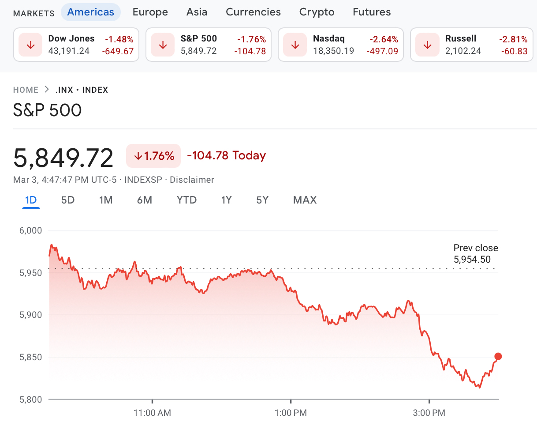Click the Russell down arrow icon
Image resolution: width=537 pixels, height=430 pixels.
point(427,45)
